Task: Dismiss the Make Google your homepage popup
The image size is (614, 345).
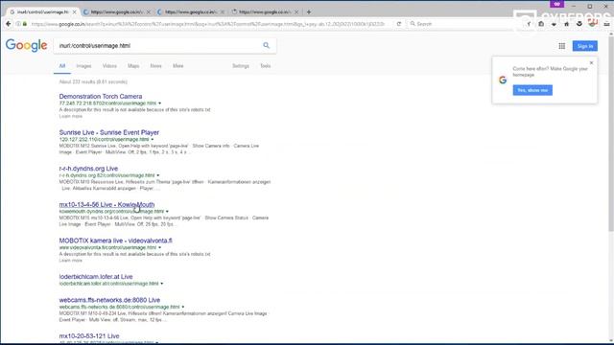Action: click(591, 62)
